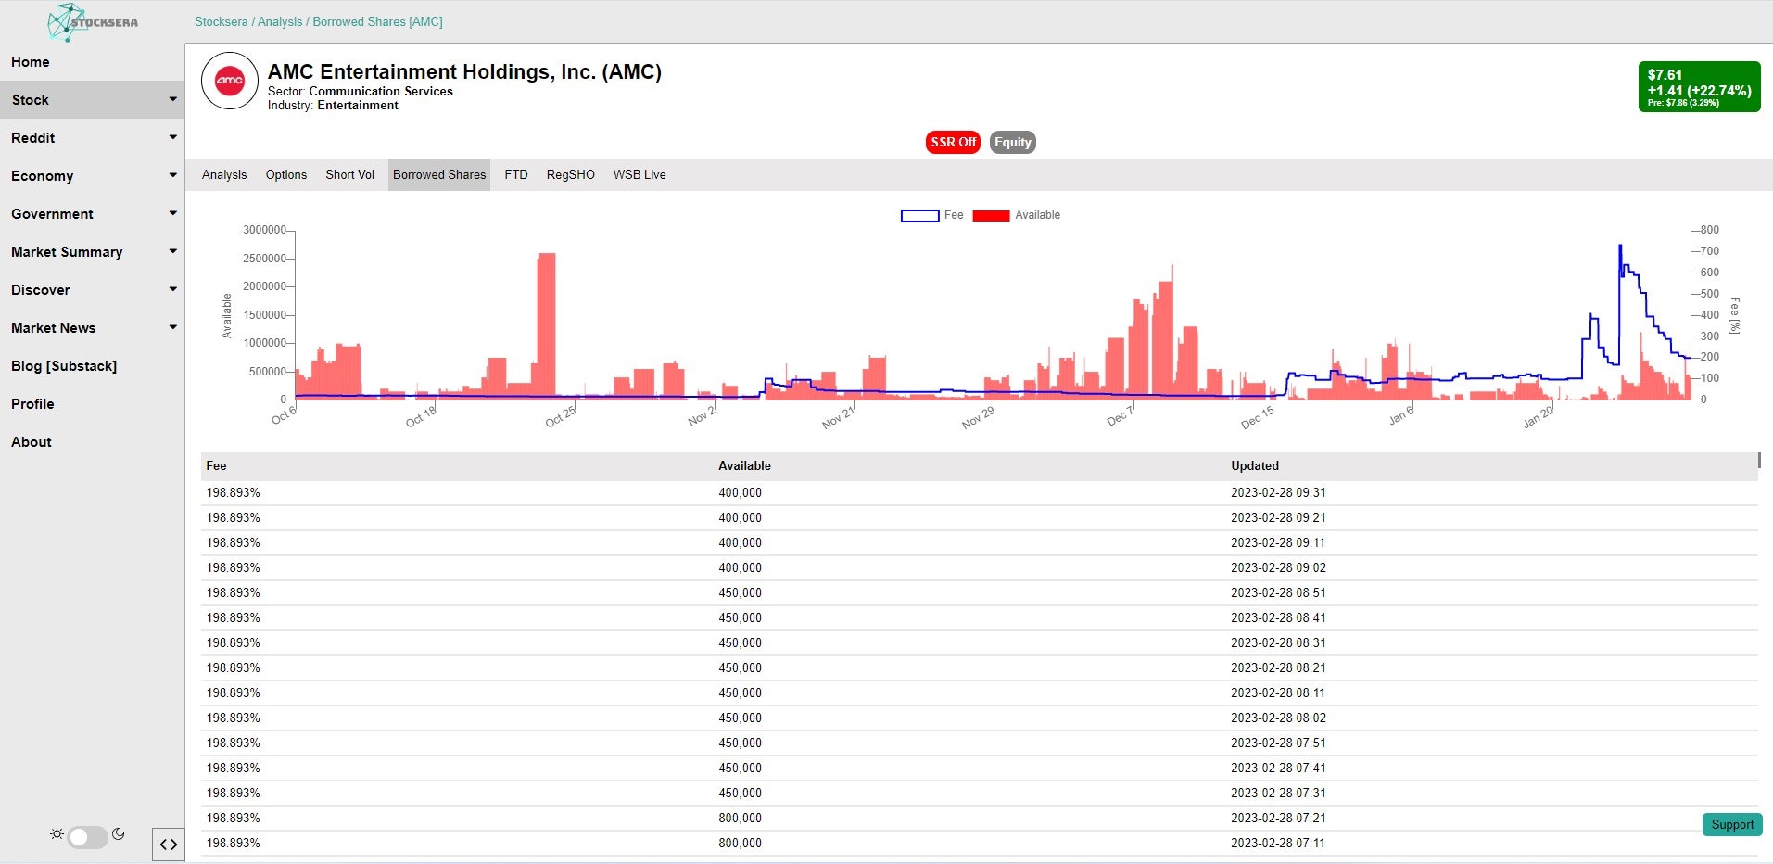Click timestamp 2023-02-28 08:31
The height and width of the screenshot is (864, 1773).
click(1278, 642)
